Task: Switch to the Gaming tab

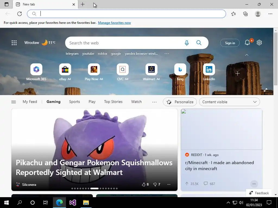Action: 53,102
